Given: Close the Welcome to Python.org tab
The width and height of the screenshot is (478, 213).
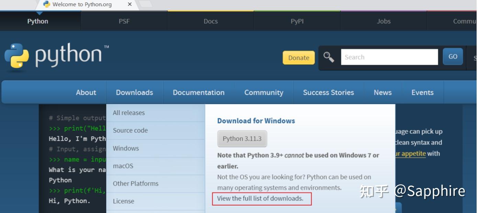Looking at the screenshot, I should pyautogui.click(x=130, y=4).
